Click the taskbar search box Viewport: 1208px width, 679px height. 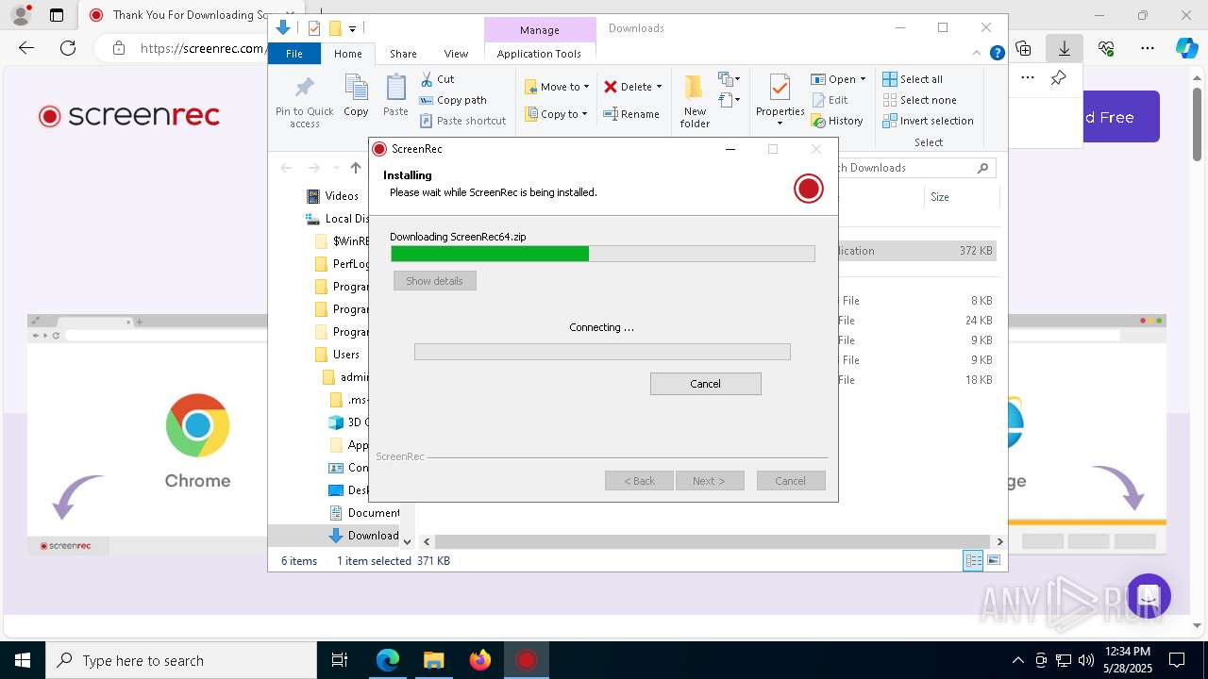click(181, 660)
